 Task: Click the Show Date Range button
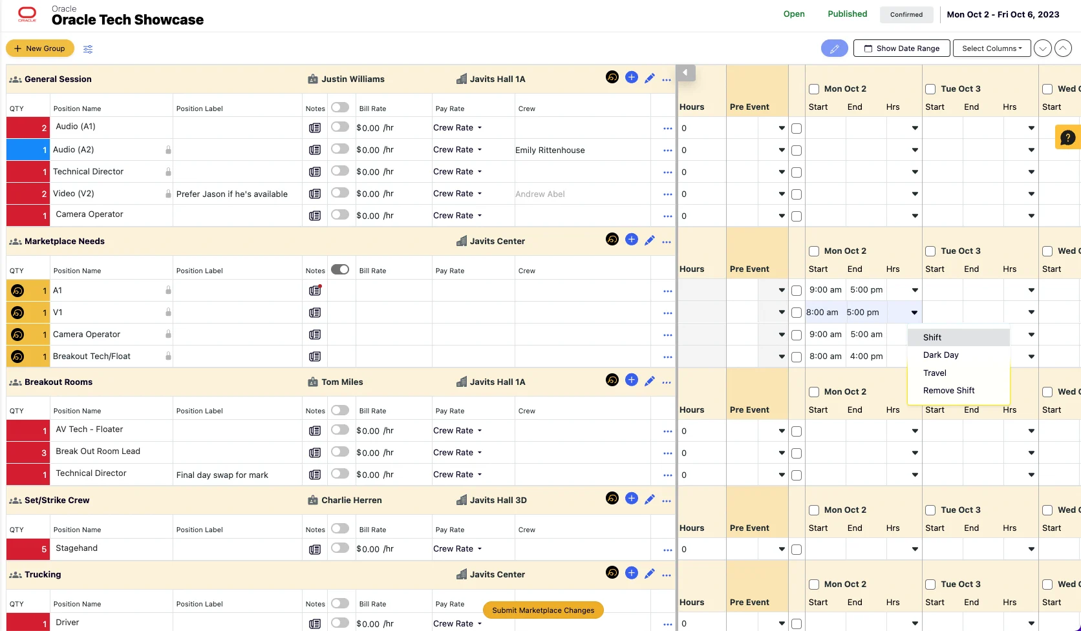[x=901, y=48]
